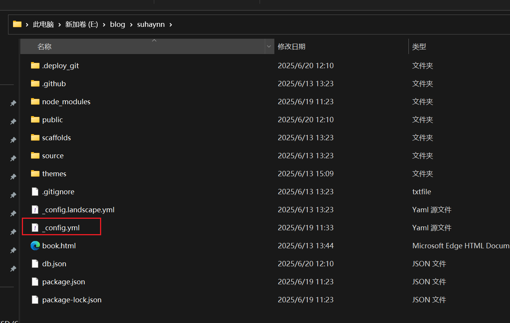Select the package-lock.json file
The height and width of the screenshot is (323, 510).
point(72,300)
